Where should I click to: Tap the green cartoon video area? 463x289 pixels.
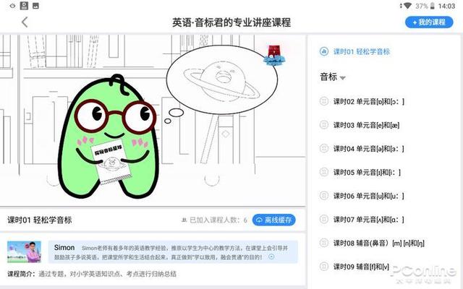153,121
